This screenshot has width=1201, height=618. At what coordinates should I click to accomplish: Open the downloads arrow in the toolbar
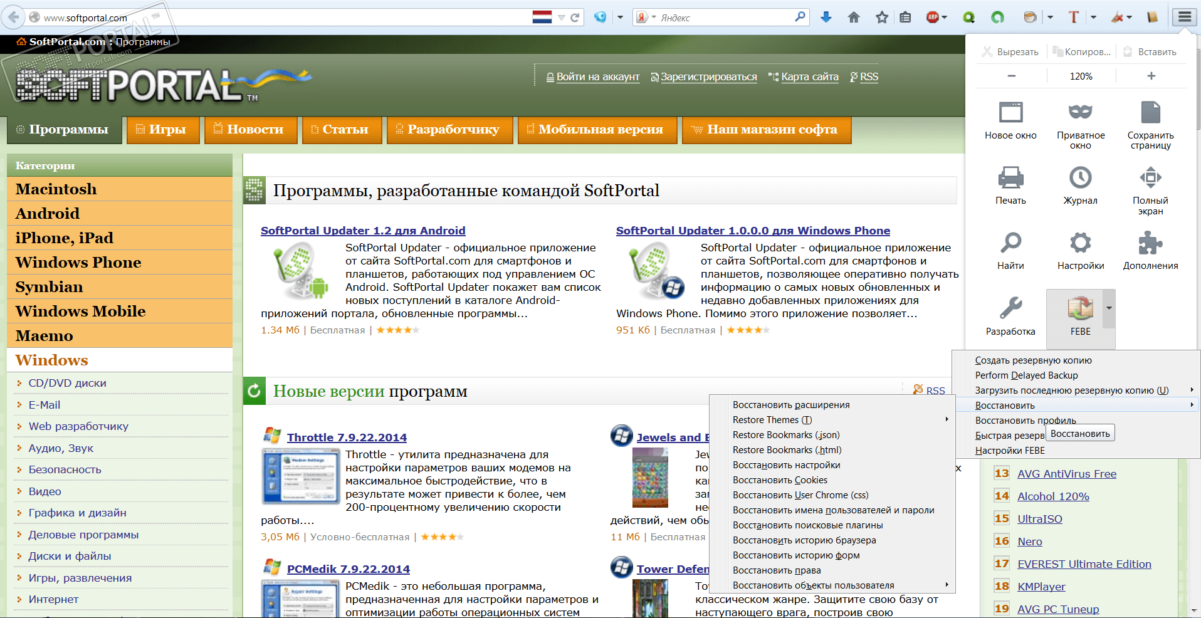click(x=826, y=18)
